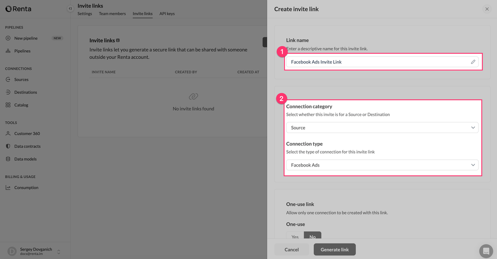
Task: Open the chat support bubble icon
Action: click(486, 251)
